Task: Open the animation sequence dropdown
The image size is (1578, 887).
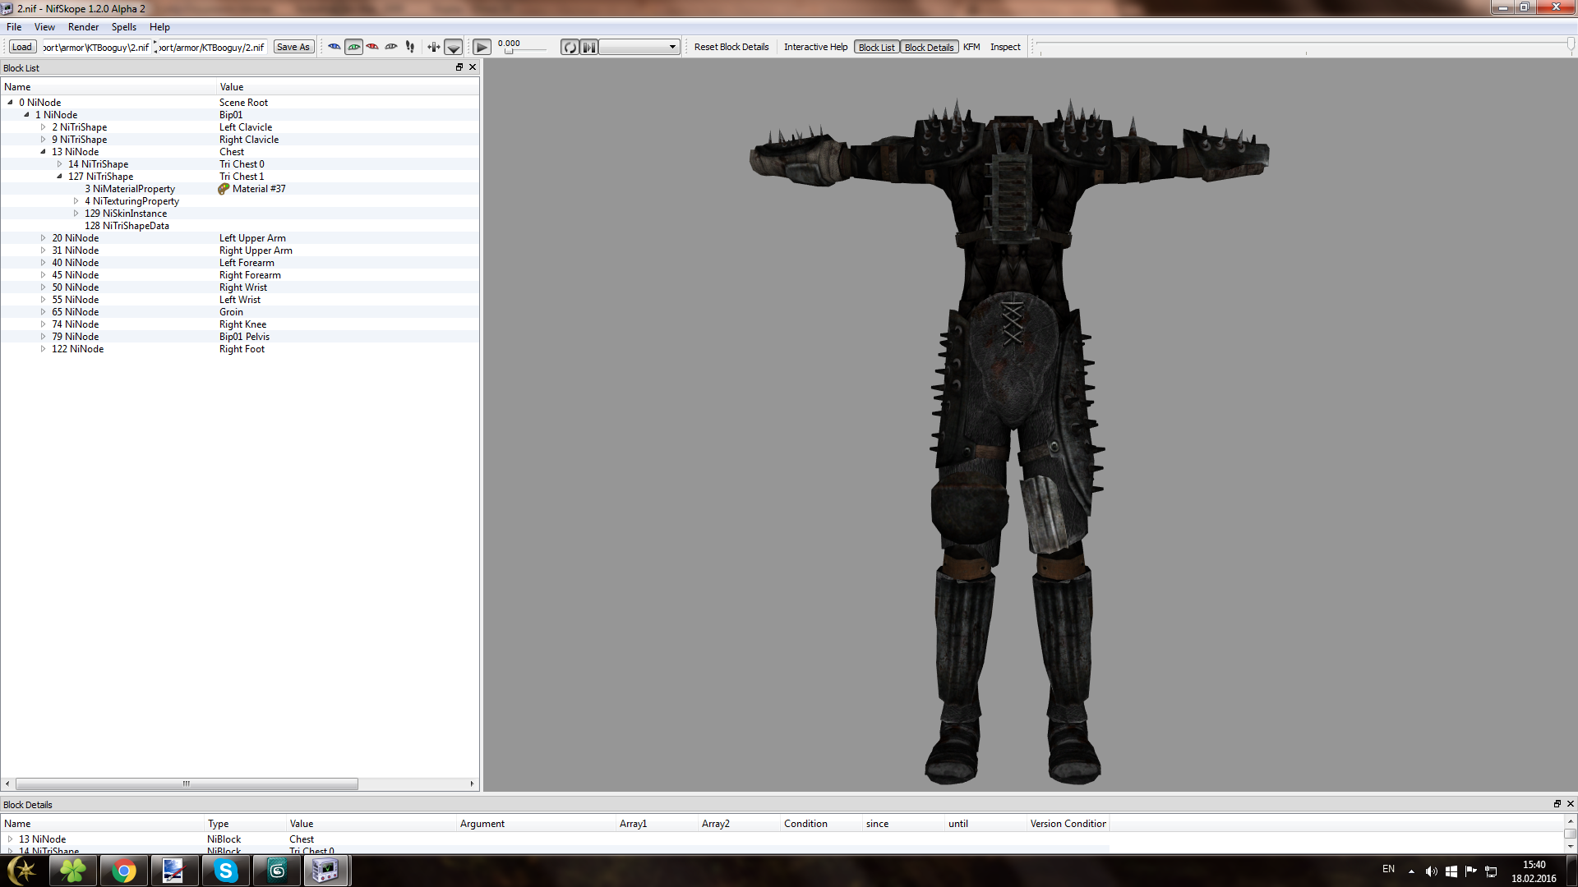Action: [x=639, y=47]
